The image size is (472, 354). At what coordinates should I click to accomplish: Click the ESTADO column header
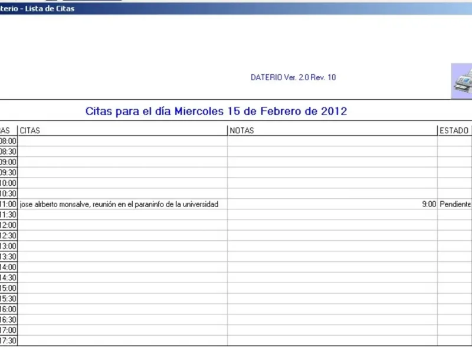[x=454, y=130]
